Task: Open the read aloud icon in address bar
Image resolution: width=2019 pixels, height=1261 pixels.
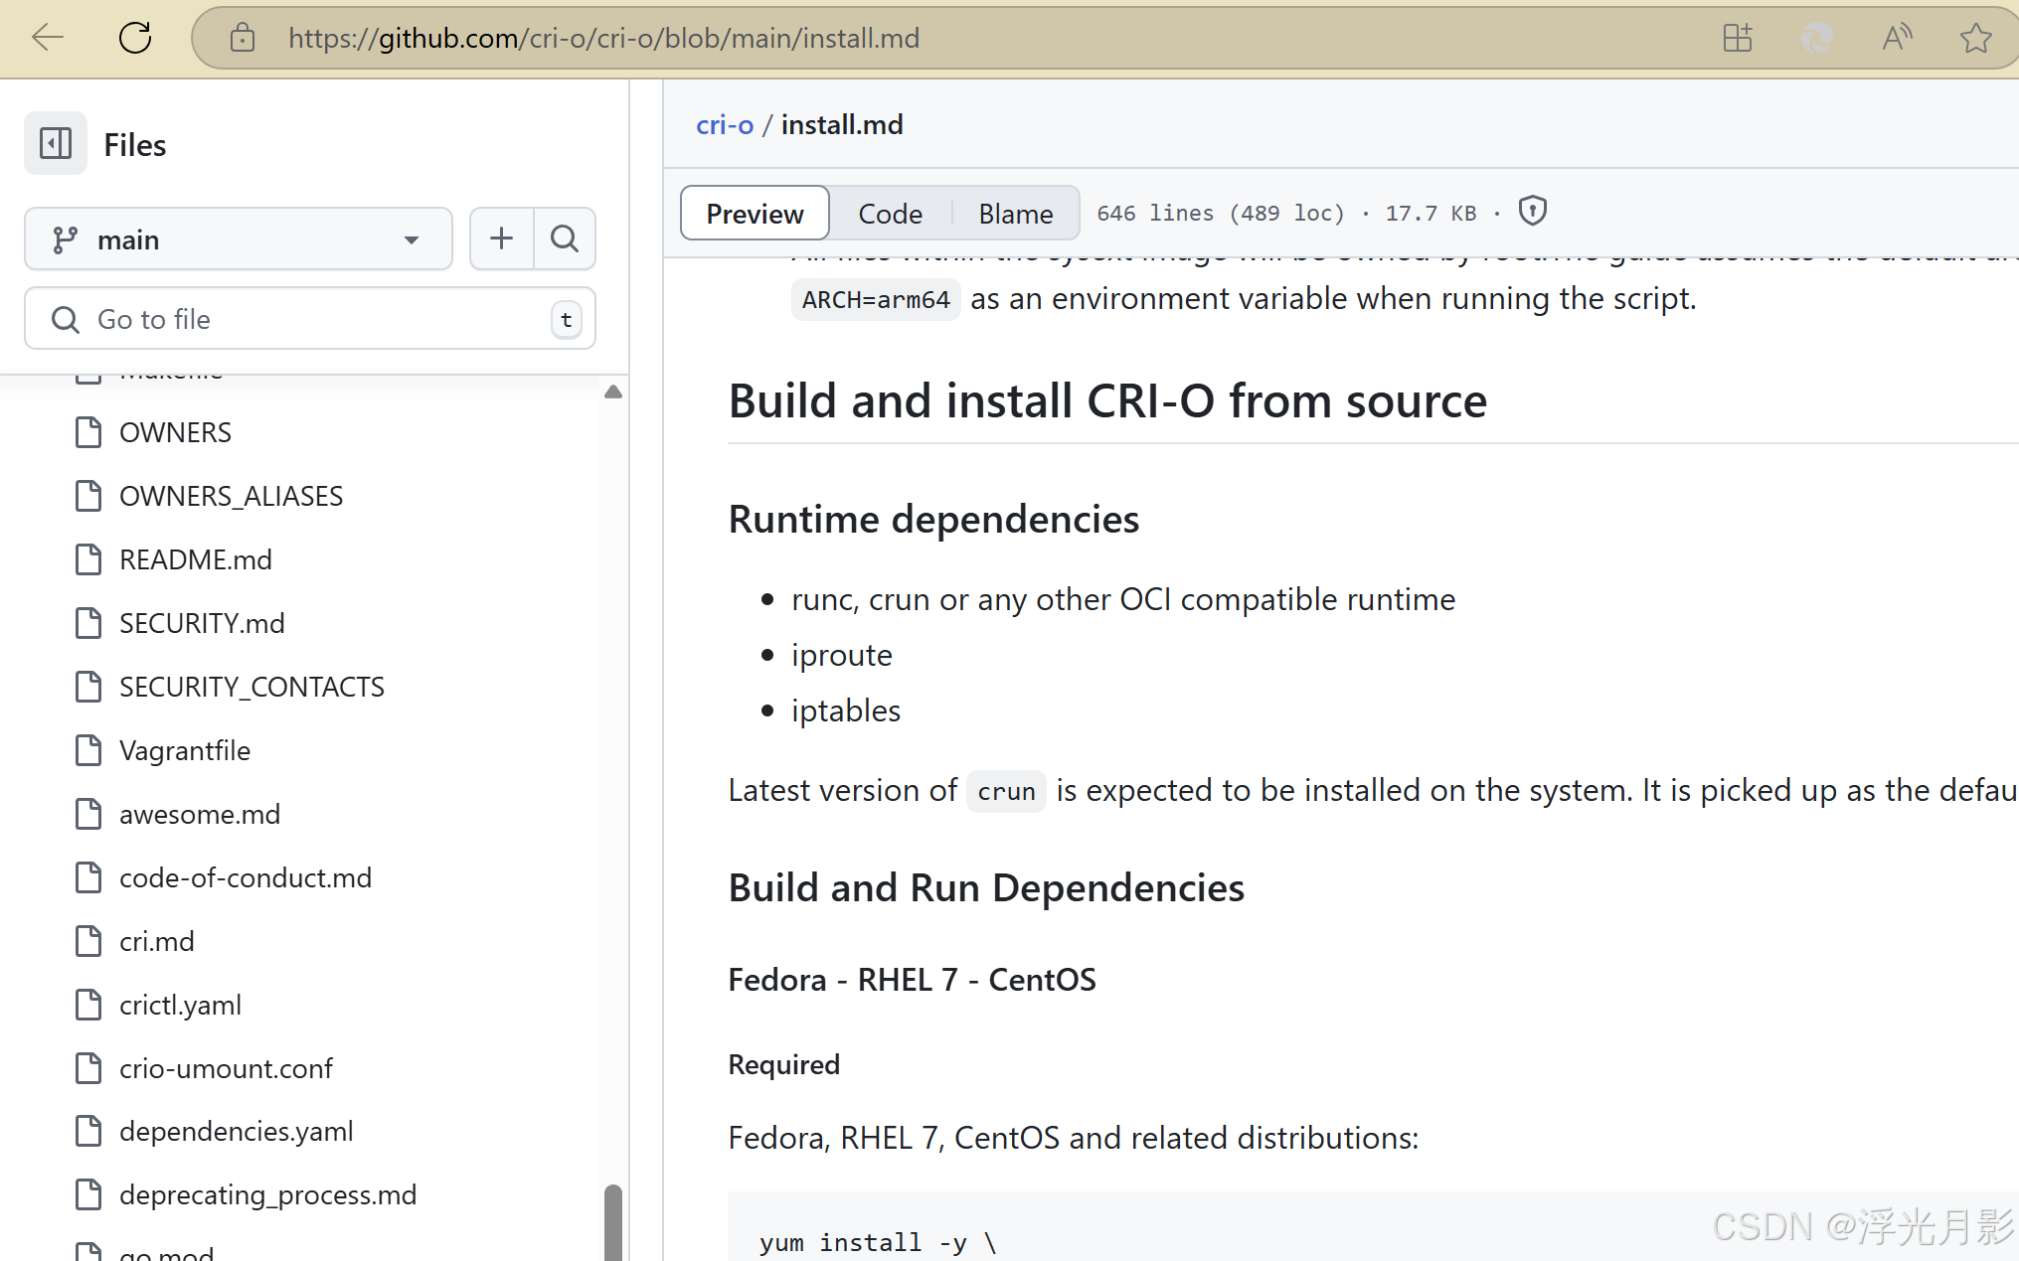Action: coord(1897,38)
